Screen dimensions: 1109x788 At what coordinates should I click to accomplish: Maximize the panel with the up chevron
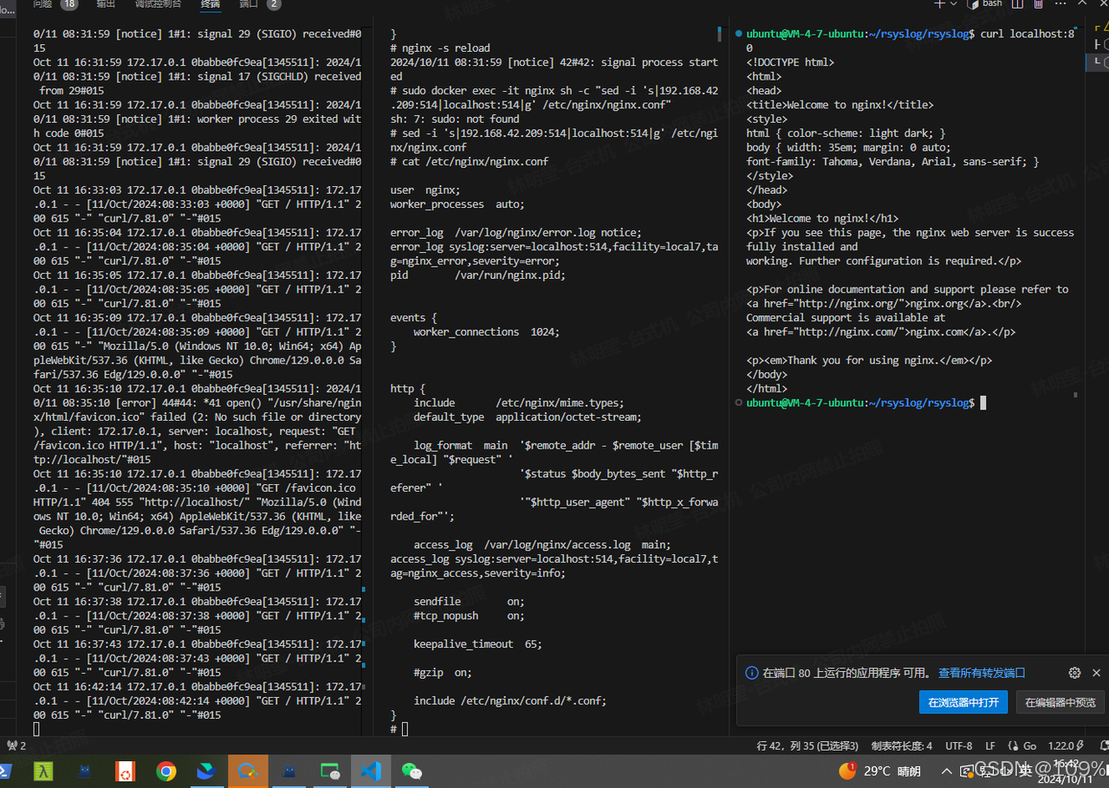click(x=1080, y=3)
